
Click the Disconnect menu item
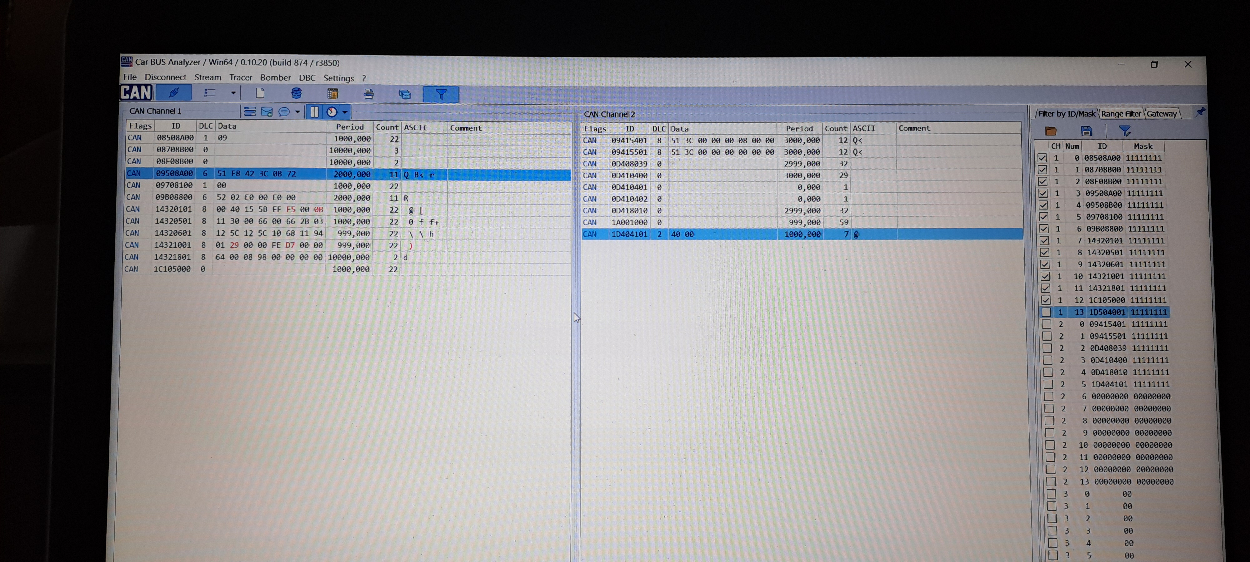tap(165, 77)
